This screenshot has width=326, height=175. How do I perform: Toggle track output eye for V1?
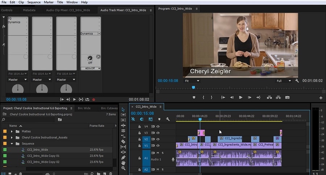[158, 146]
